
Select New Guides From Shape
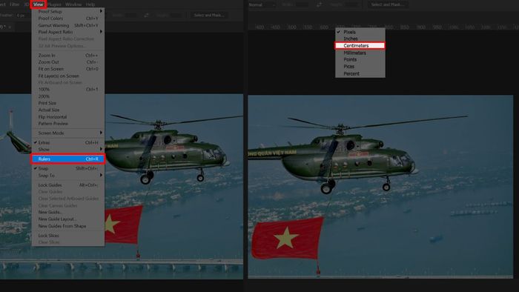click(68, 226)
